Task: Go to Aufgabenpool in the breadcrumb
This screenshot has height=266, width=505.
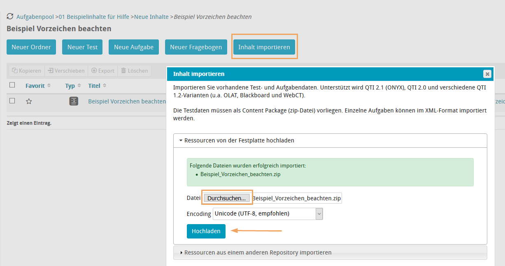Action: tap(35, 17)
